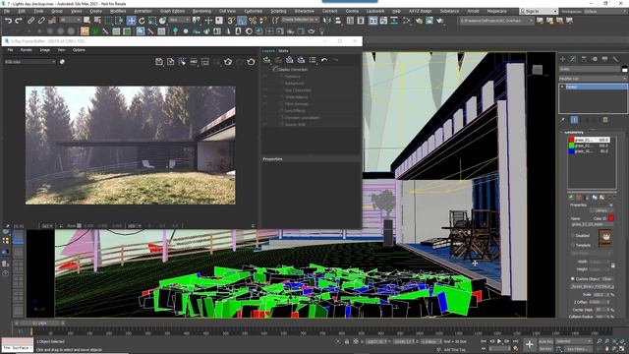Enable the Template checkbox in Properties
Image resolution: width=629 pixels, height=354 pixels.
click(572, 245)
